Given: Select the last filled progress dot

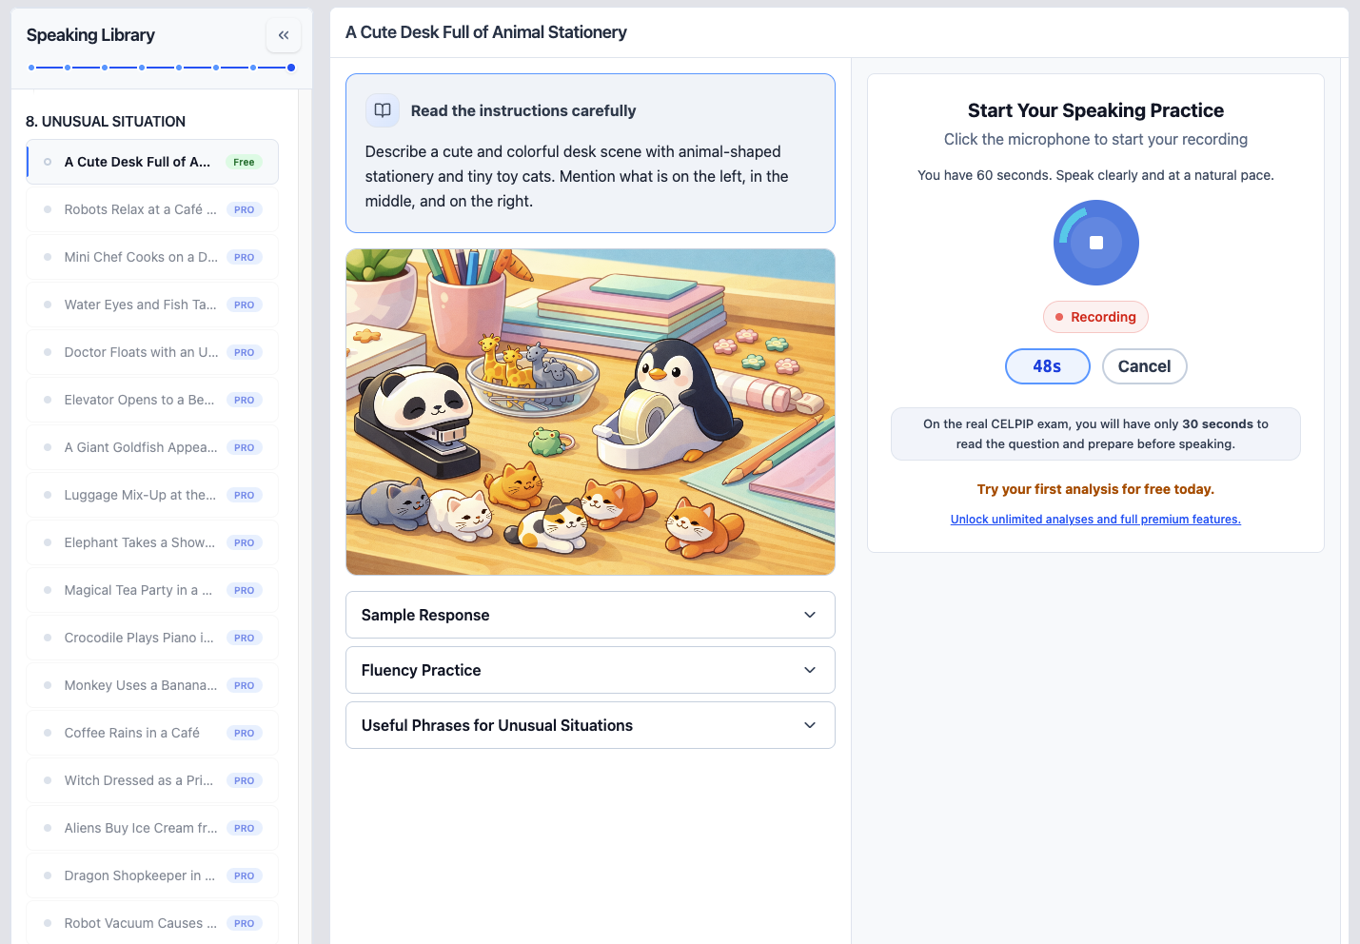Looking at the screenshot, I should point(290,68).
